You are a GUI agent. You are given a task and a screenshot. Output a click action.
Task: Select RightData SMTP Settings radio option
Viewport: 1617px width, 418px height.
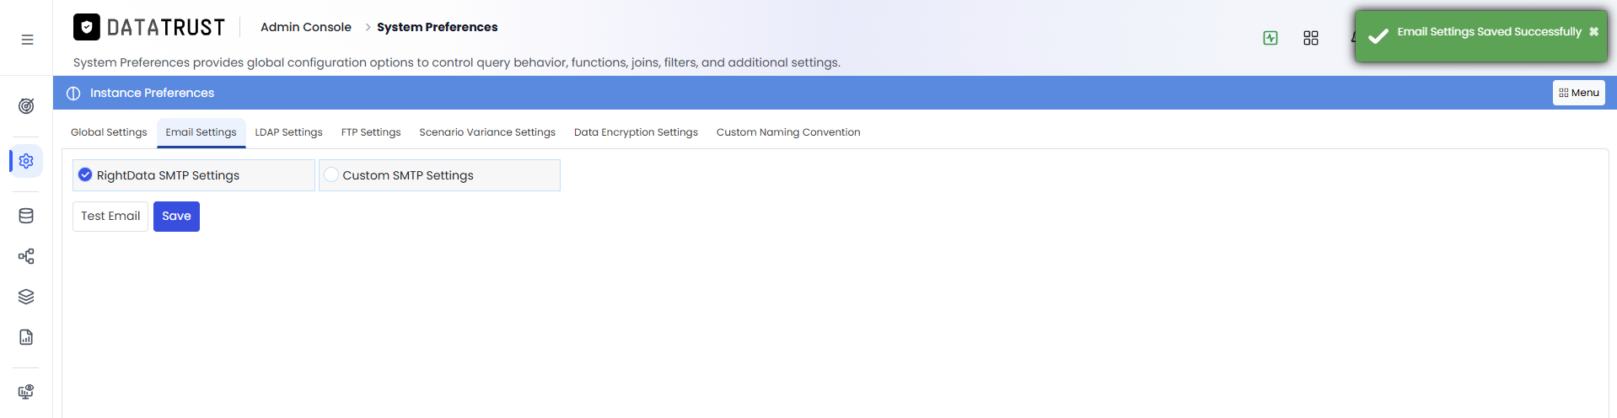pyautogui.click(x=85, y=174)
